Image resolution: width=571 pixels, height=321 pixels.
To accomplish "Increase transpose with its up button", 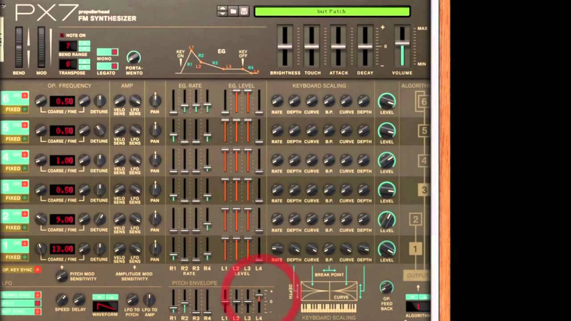I will (84, 62).
